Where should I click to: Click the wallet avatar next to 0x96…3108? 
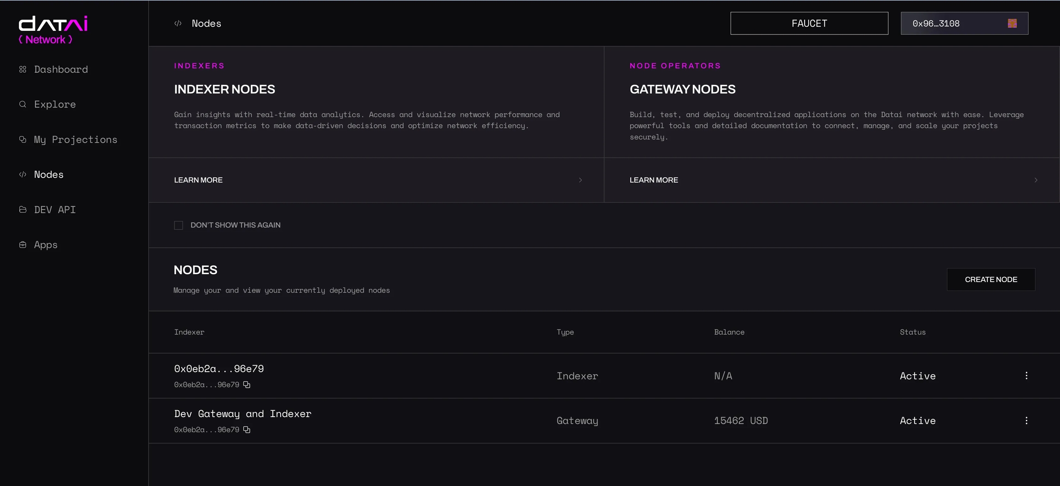point(1012,23)
